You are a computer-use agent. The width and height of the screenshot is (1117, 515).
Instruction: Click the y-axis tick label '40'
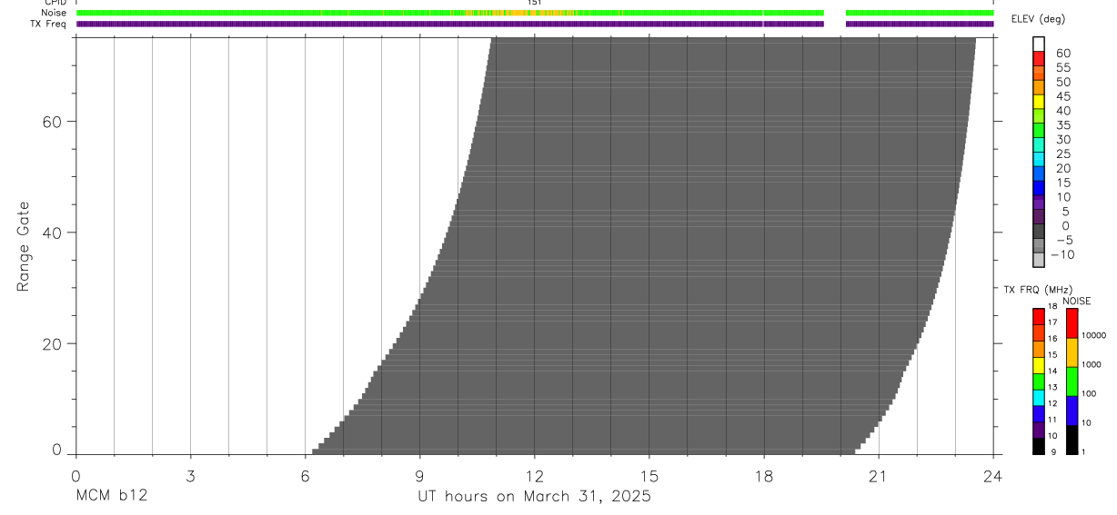tap(52, 233)
